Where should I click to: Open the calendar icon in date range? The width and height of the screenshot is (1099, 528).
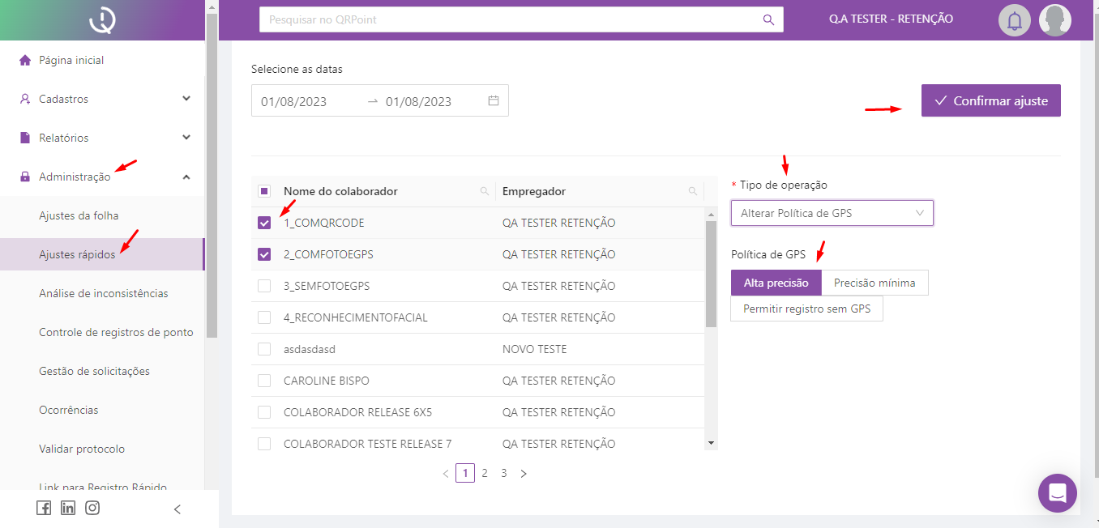click(494, 101)
